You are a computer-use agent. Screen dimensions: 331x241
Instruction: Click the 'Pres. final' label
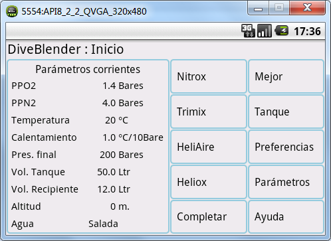[34, 155]
